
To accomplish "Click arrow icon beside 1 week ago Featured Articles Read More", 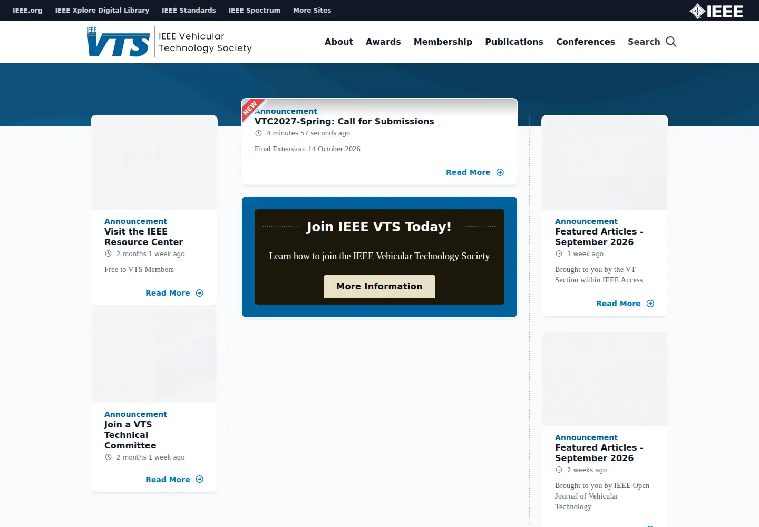I will pyautogui.click(x=650, y=304).
